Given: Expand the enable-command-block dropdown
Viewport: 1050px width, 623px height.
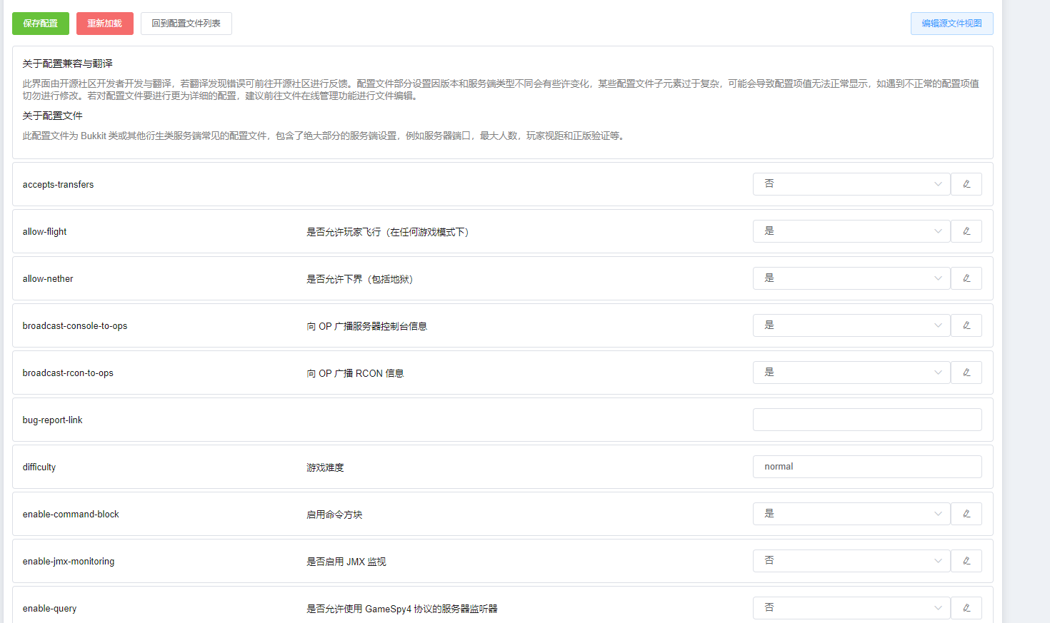Looking at the screenshot, I should pos(851,514).
